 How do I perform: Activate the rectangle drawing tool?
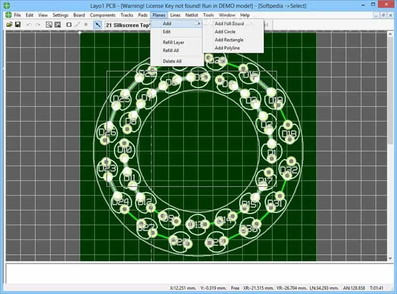click(x=69, y=25)
